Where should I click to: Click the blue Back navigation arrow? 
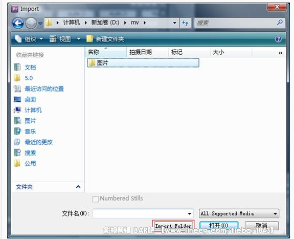[18, 23]
